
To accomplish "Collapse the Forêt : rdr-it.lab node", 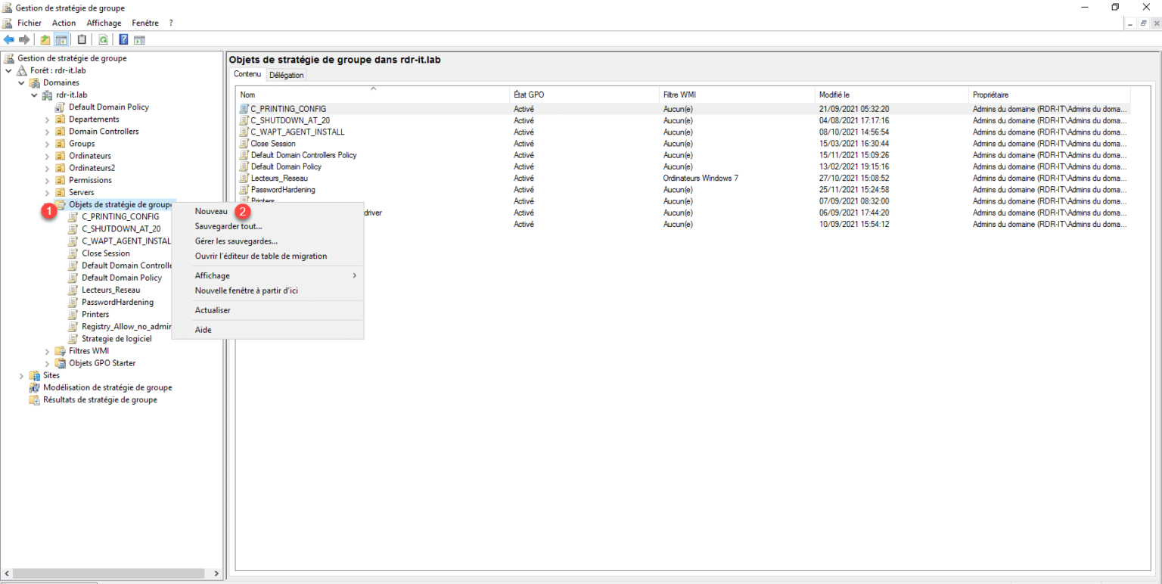I will click(x=8, y=70).
